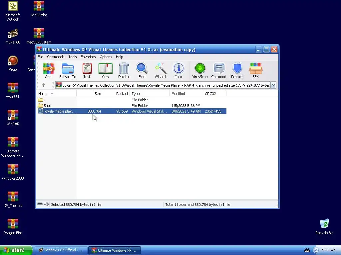Select Ultimate Windows XP desktop archive icon
341x255 pixels.
13,147
